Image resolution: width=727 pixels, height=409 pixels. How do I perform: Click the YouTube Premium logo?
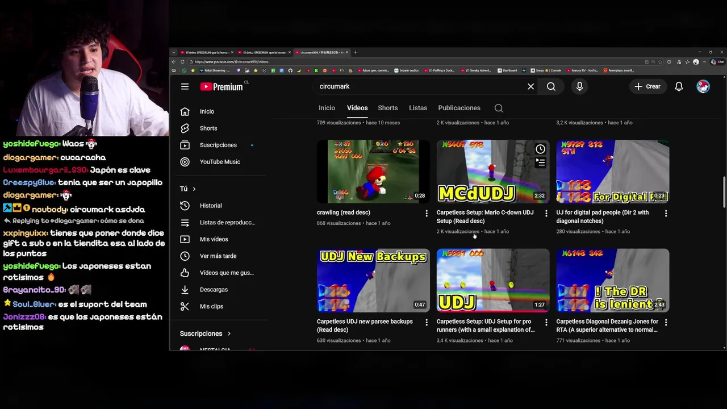(221, 86)
